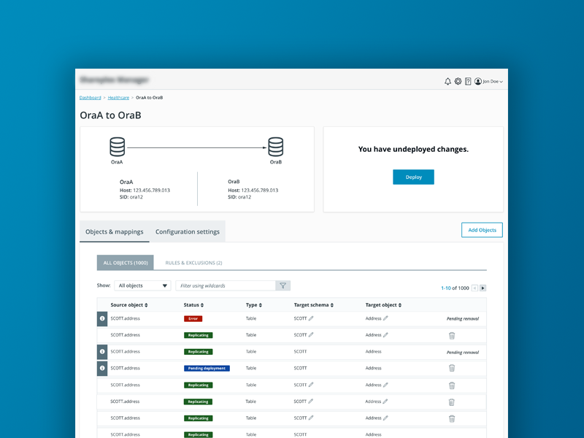Open the notifications bell
The width and height of the screenshot is (584, 438).
tap(447, 81)
